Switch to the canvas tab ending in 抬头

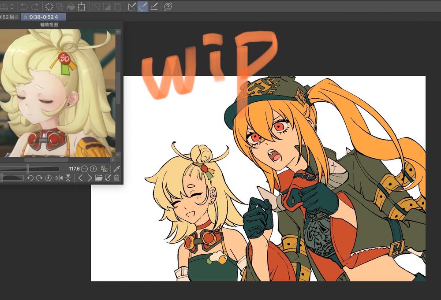coord(10,17)
